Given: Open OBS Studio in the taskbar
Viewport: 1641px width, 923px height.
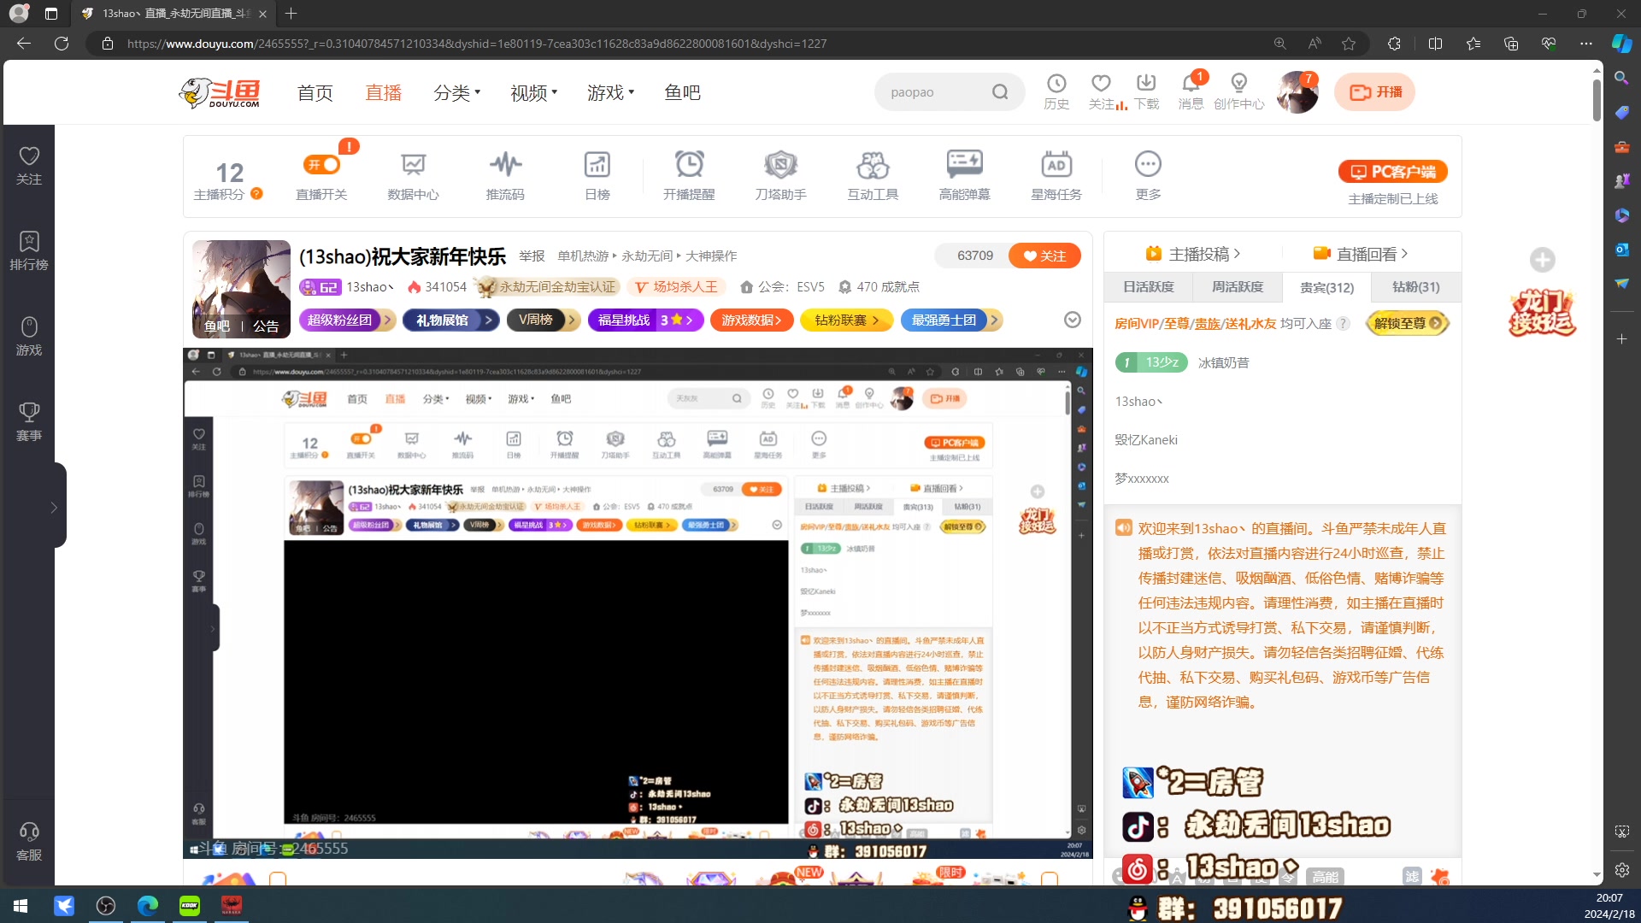Looking at the screenshot, I should (106, 906).
